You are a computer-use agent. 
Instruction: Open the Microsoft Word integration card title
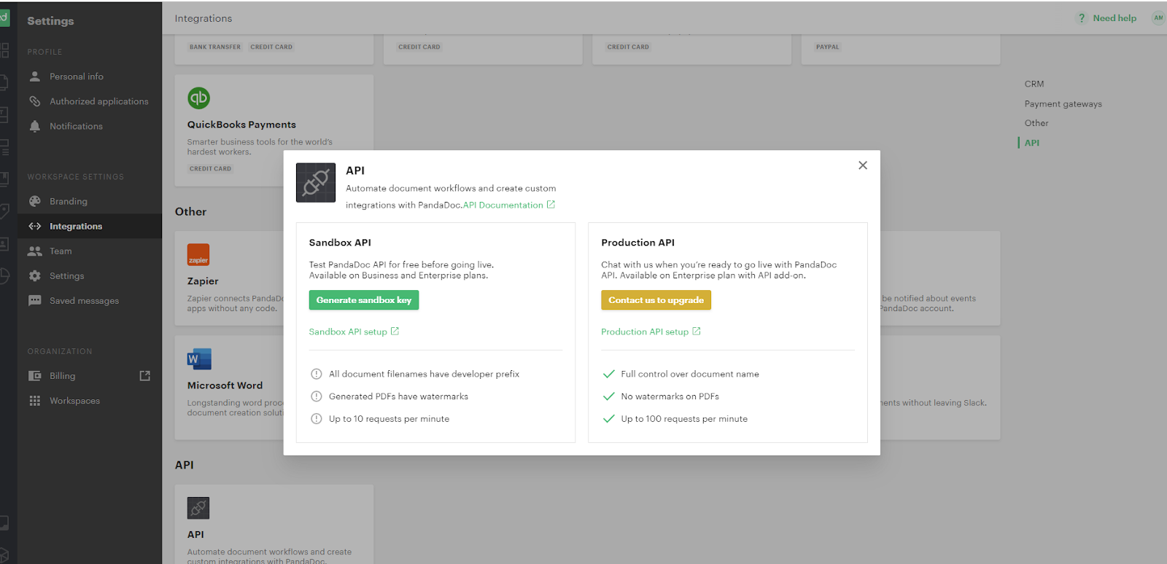225,385
